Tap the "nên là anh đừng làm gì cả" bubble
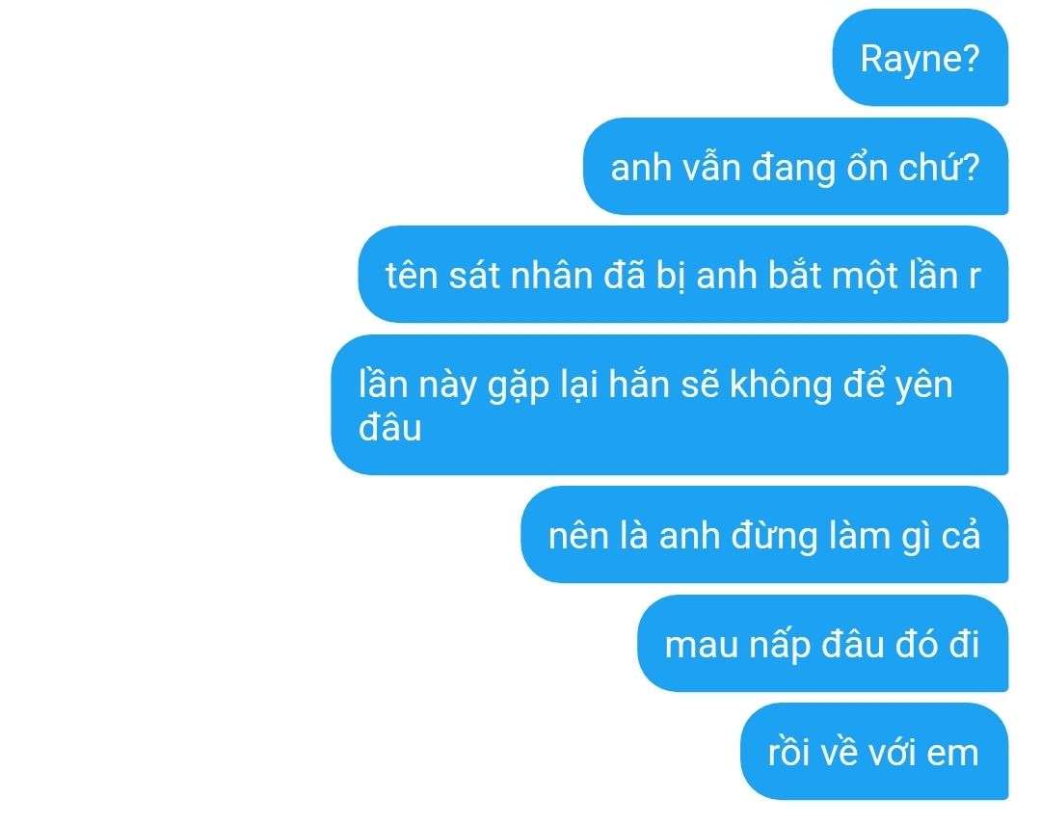The image size is (1041, 825). [764, 535]
